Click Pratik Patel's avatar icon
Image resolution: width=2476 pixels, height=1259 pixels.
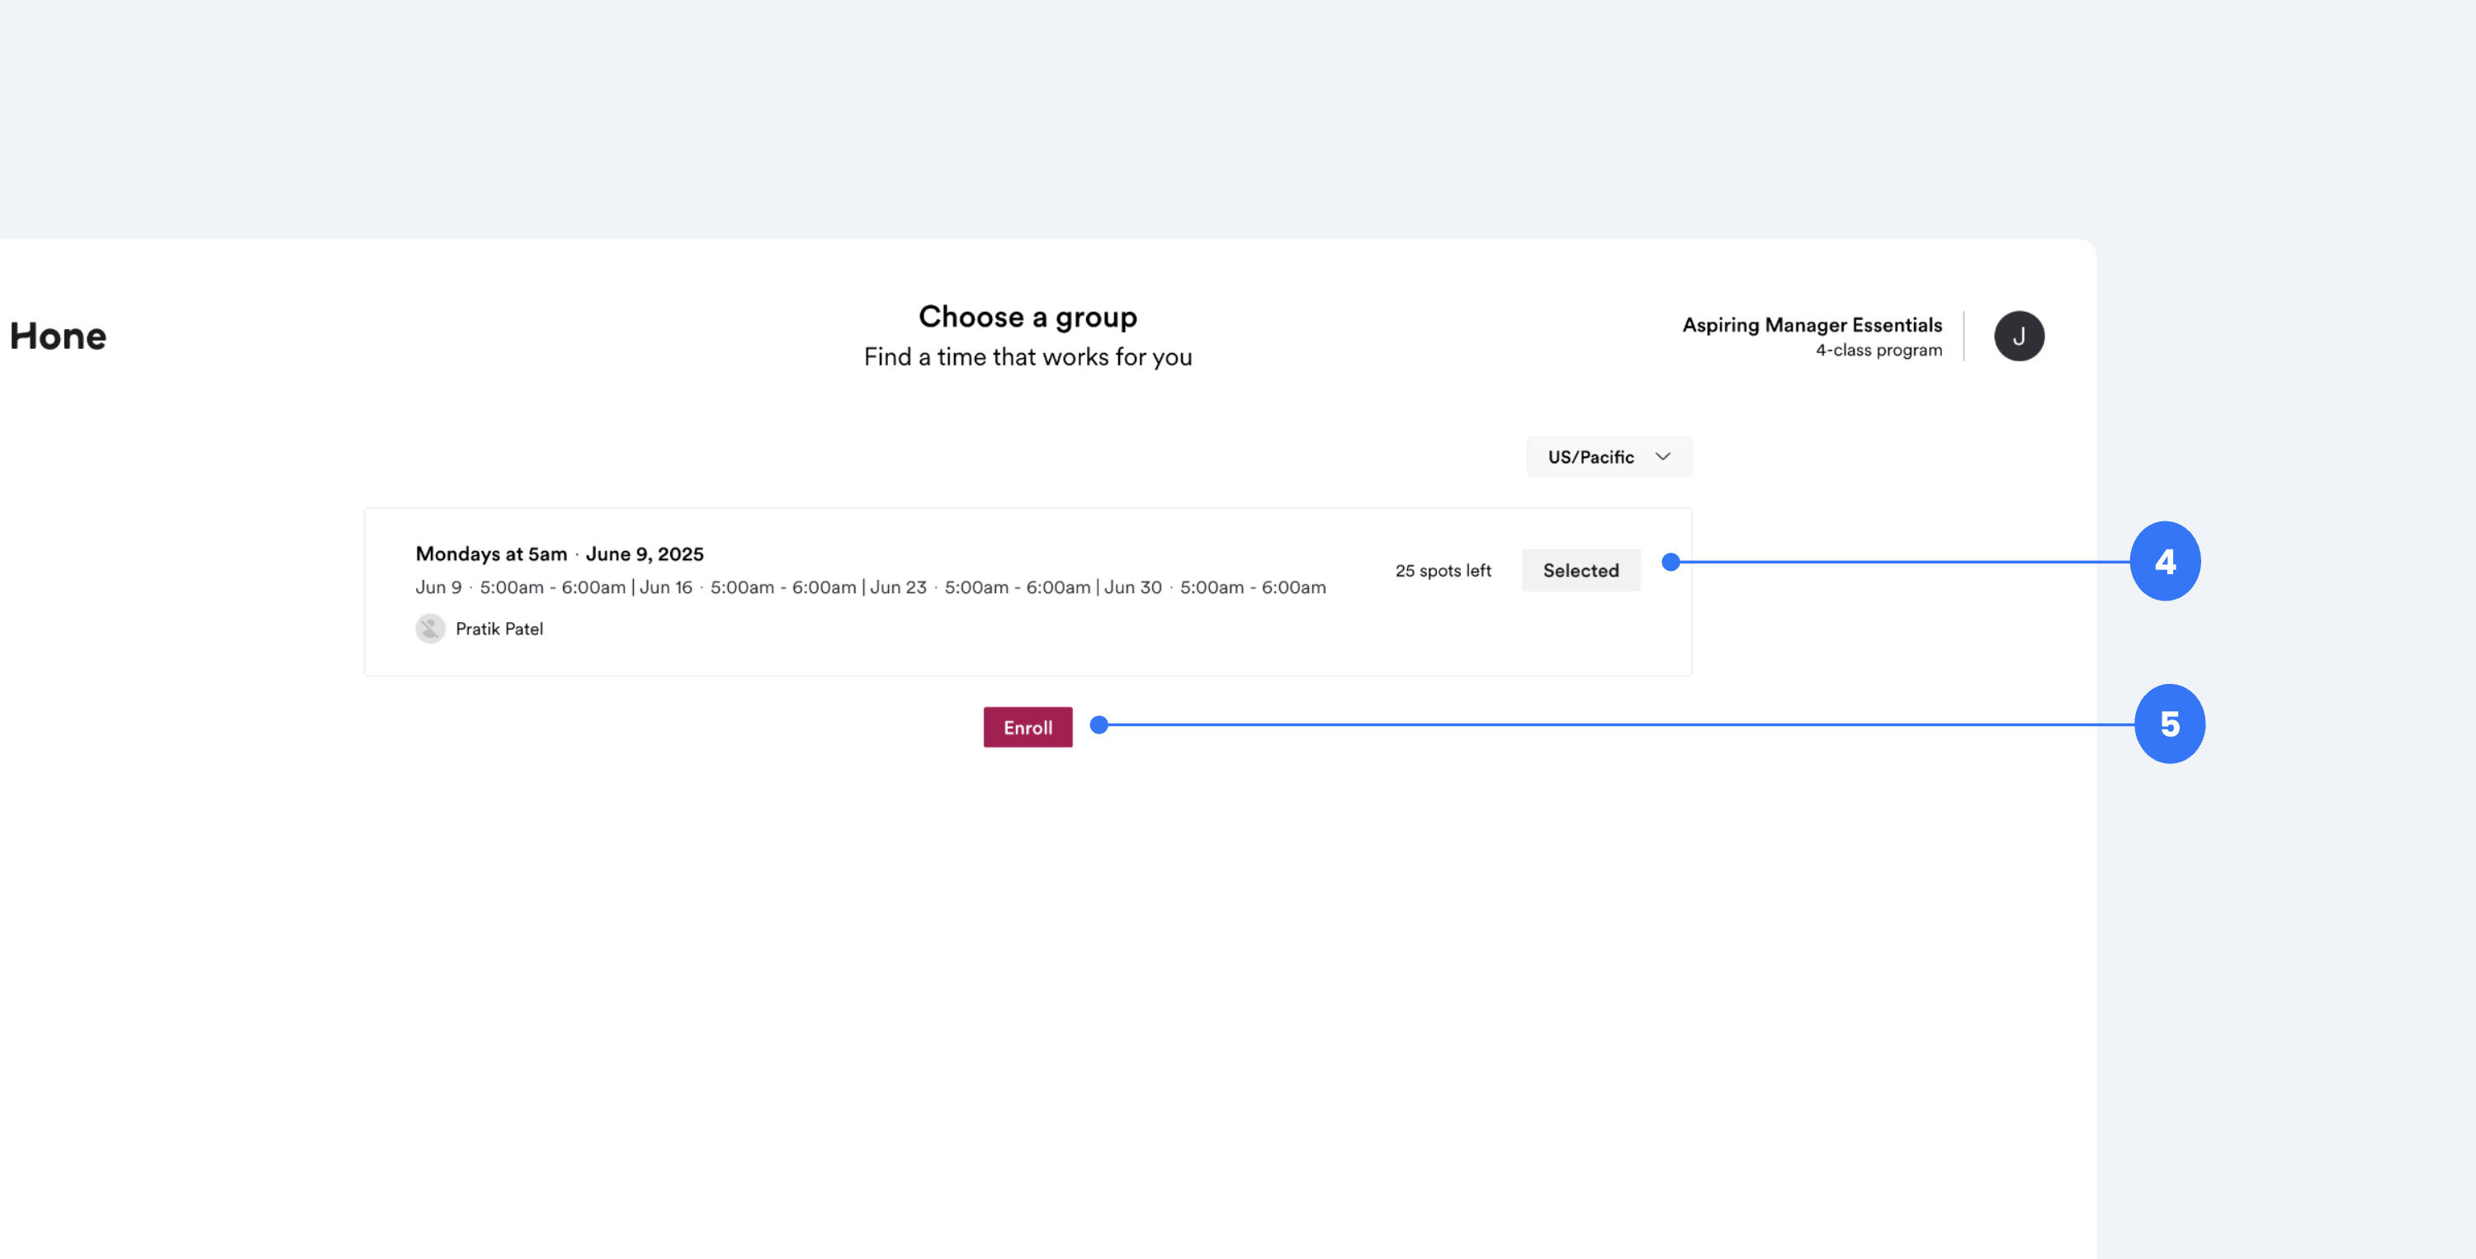[x=430, y=629]
